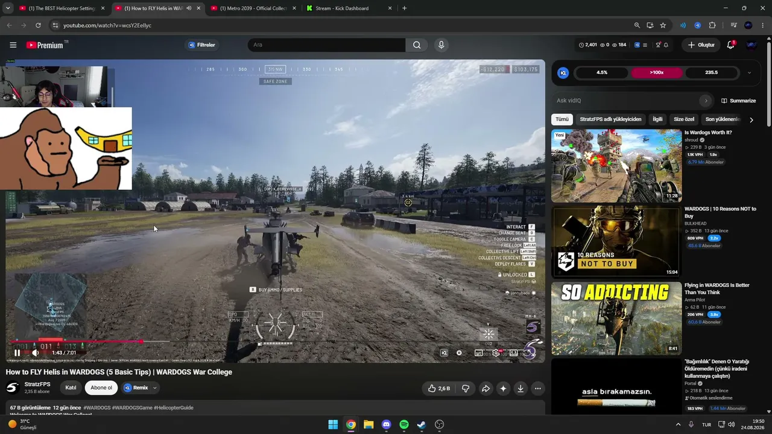Expand the vidIQ score panel chevron

[749, 73]
